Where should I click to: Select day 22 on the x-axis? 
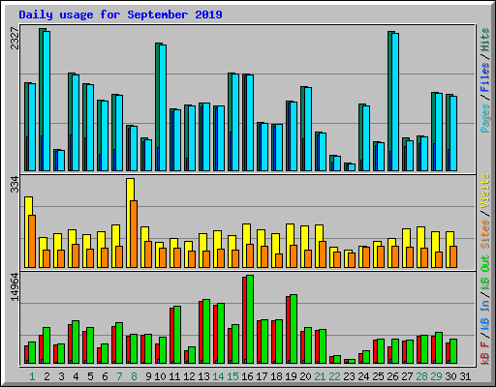coord(334,376)
